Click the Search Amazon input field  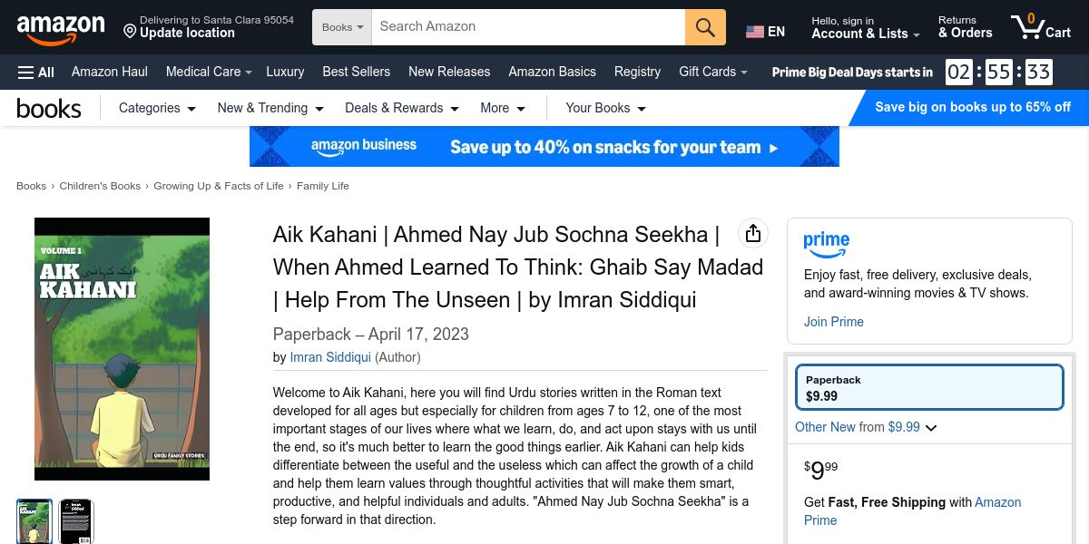click(528, 27)
